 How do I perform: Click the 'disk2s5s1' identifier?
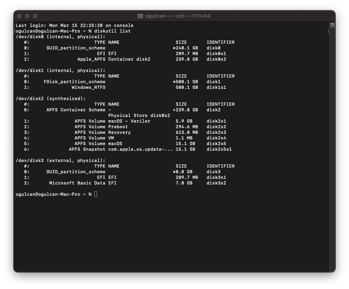pyautogui.click(x=219, y=149)
